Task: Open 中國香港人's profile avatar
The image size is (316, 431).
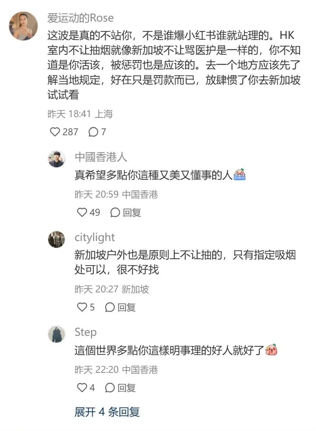Action: [x=57, y=159]
